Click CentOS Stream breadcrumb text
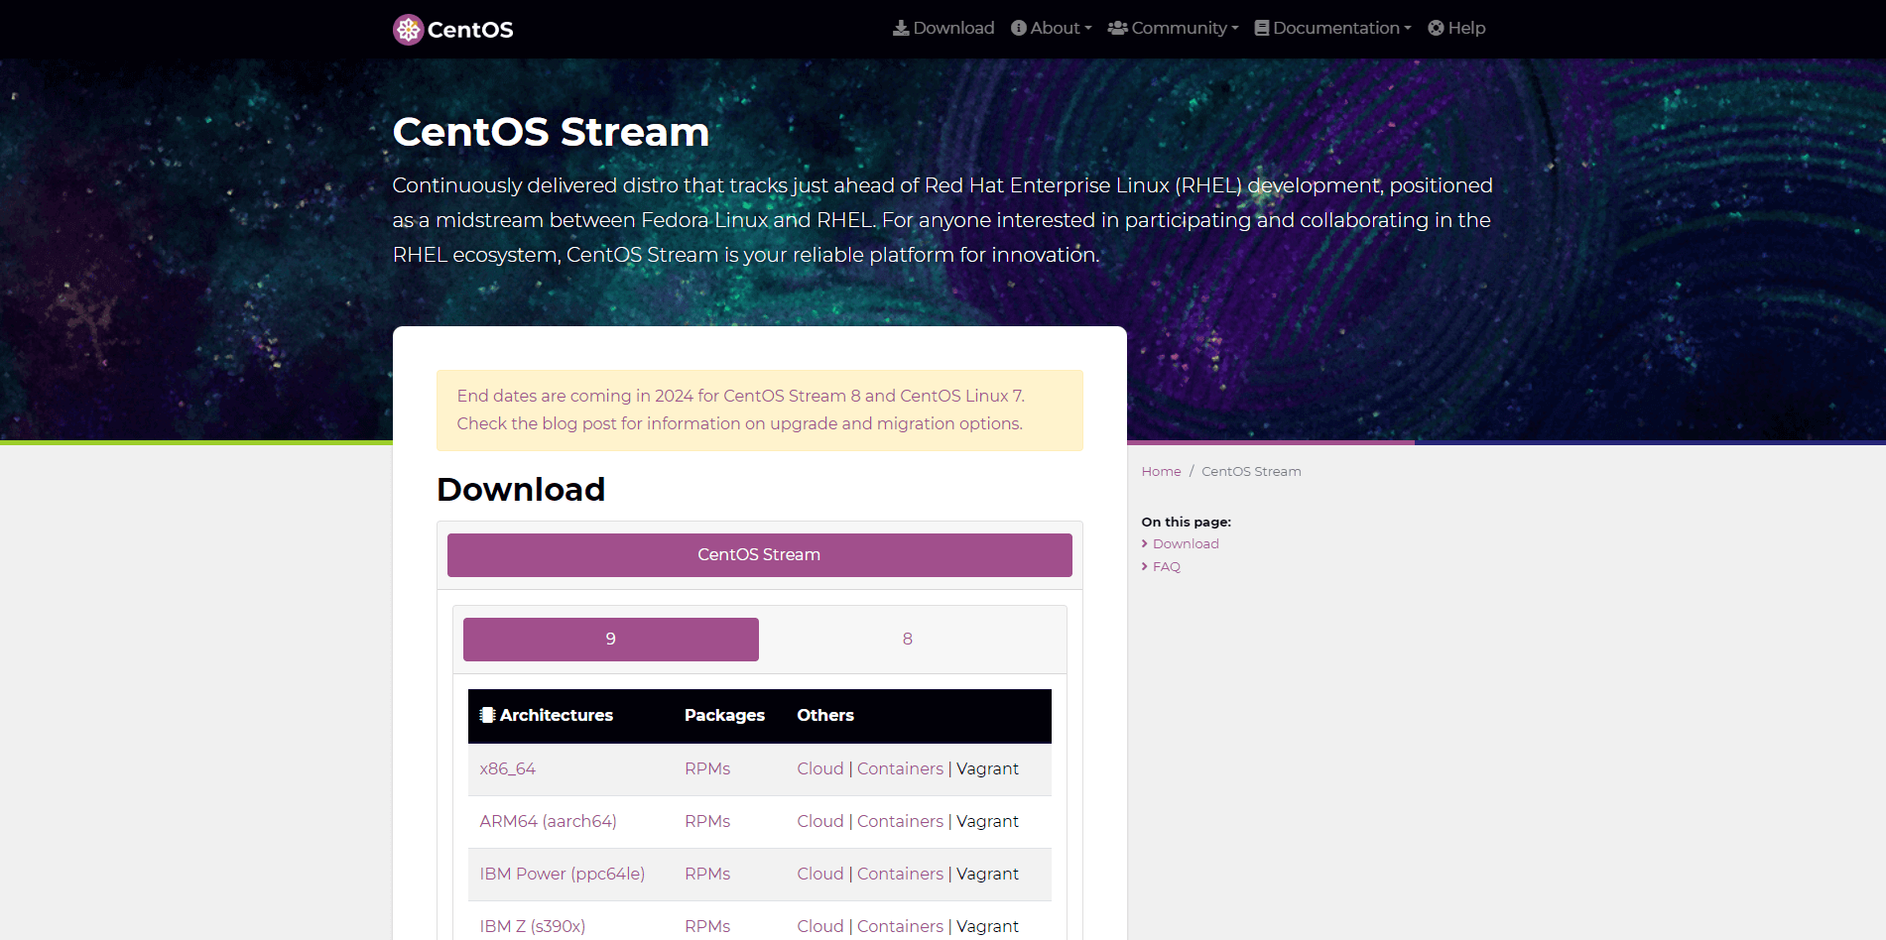 (1251, 471)
